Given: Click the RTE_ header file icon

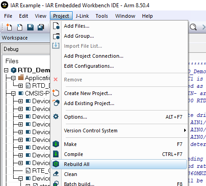Looking at the screenshot, I should pos(28,171).
